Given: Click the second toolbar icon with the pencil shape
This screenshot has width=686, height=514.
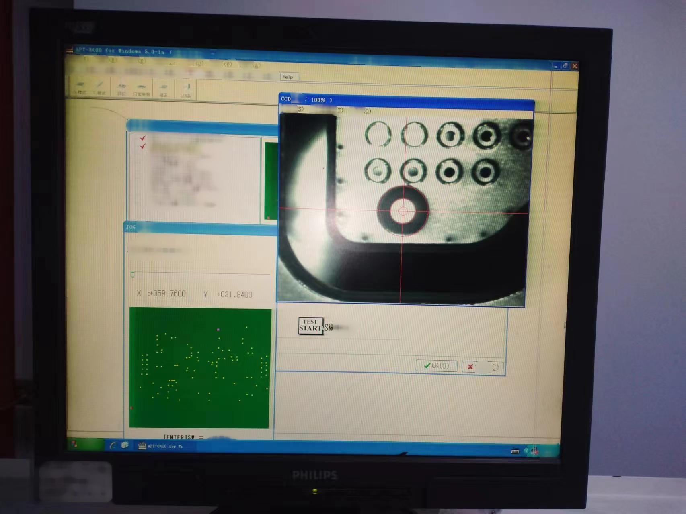Looking at the screenshot, I should tap(99, 88).
